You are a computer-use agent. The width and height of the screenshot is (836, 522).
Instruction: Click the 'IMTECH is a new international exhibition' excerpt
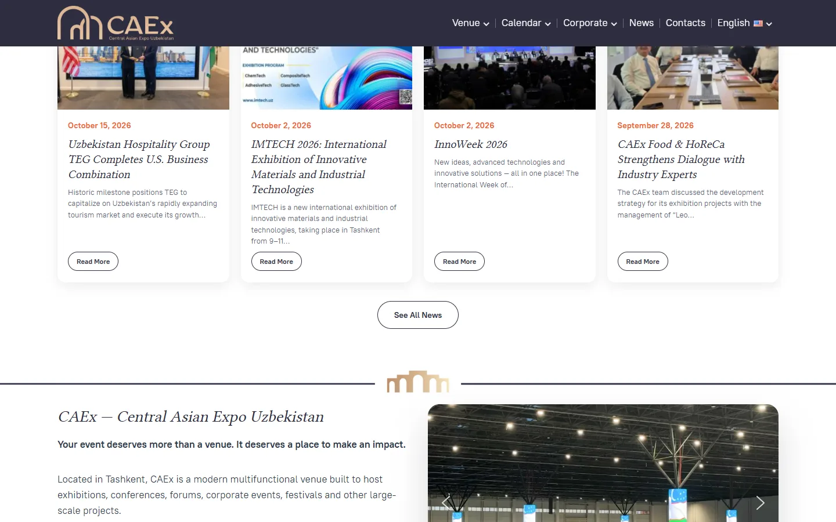click(324, 224)
